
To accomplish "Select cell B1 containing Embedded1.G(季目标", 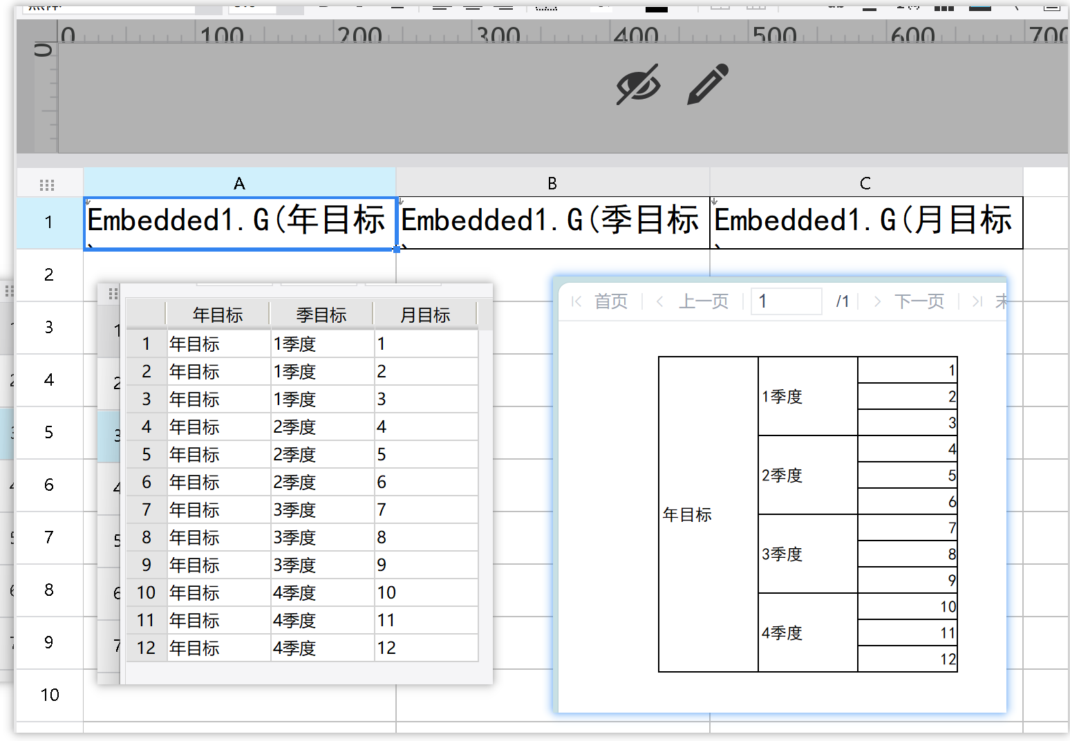I will coord(553,223).
